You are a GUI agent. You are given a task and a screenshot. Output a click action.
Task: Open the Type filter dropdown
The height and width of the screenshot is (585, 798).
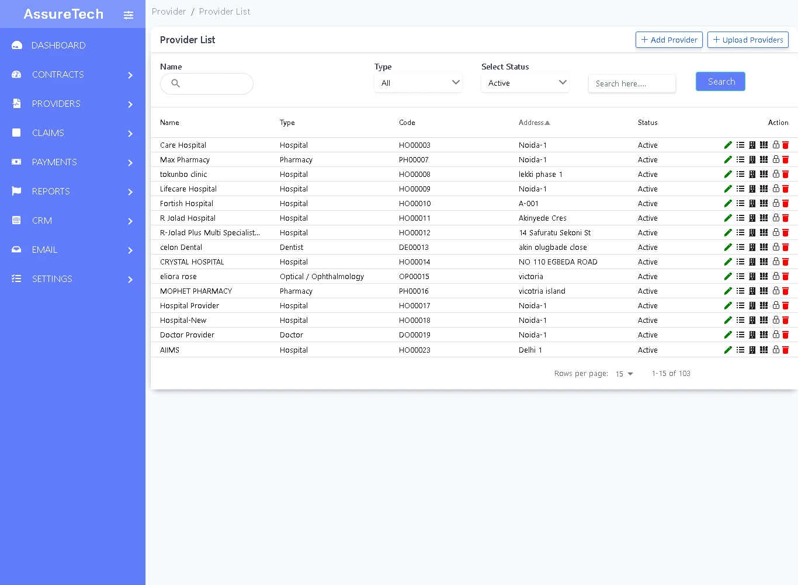click(x=418, y=83)
